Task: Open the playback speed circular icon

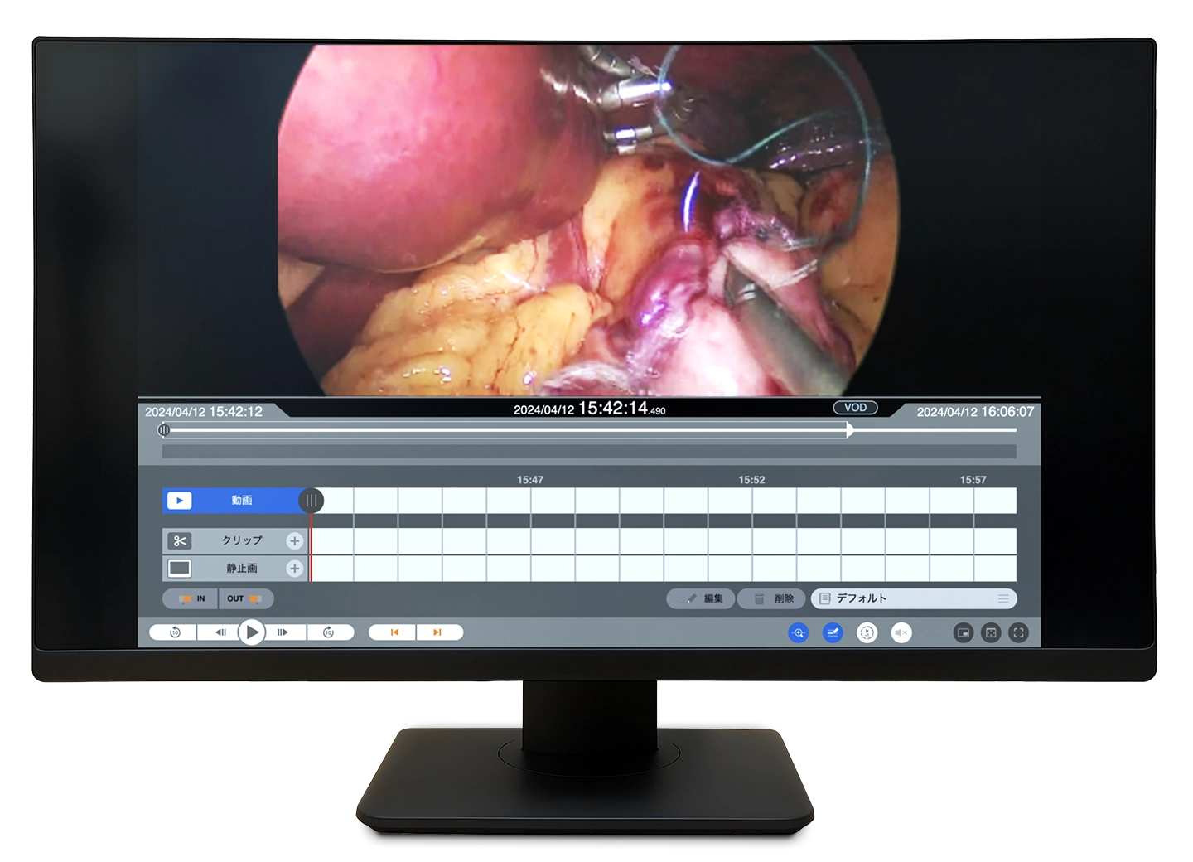Action: [867, 632]
